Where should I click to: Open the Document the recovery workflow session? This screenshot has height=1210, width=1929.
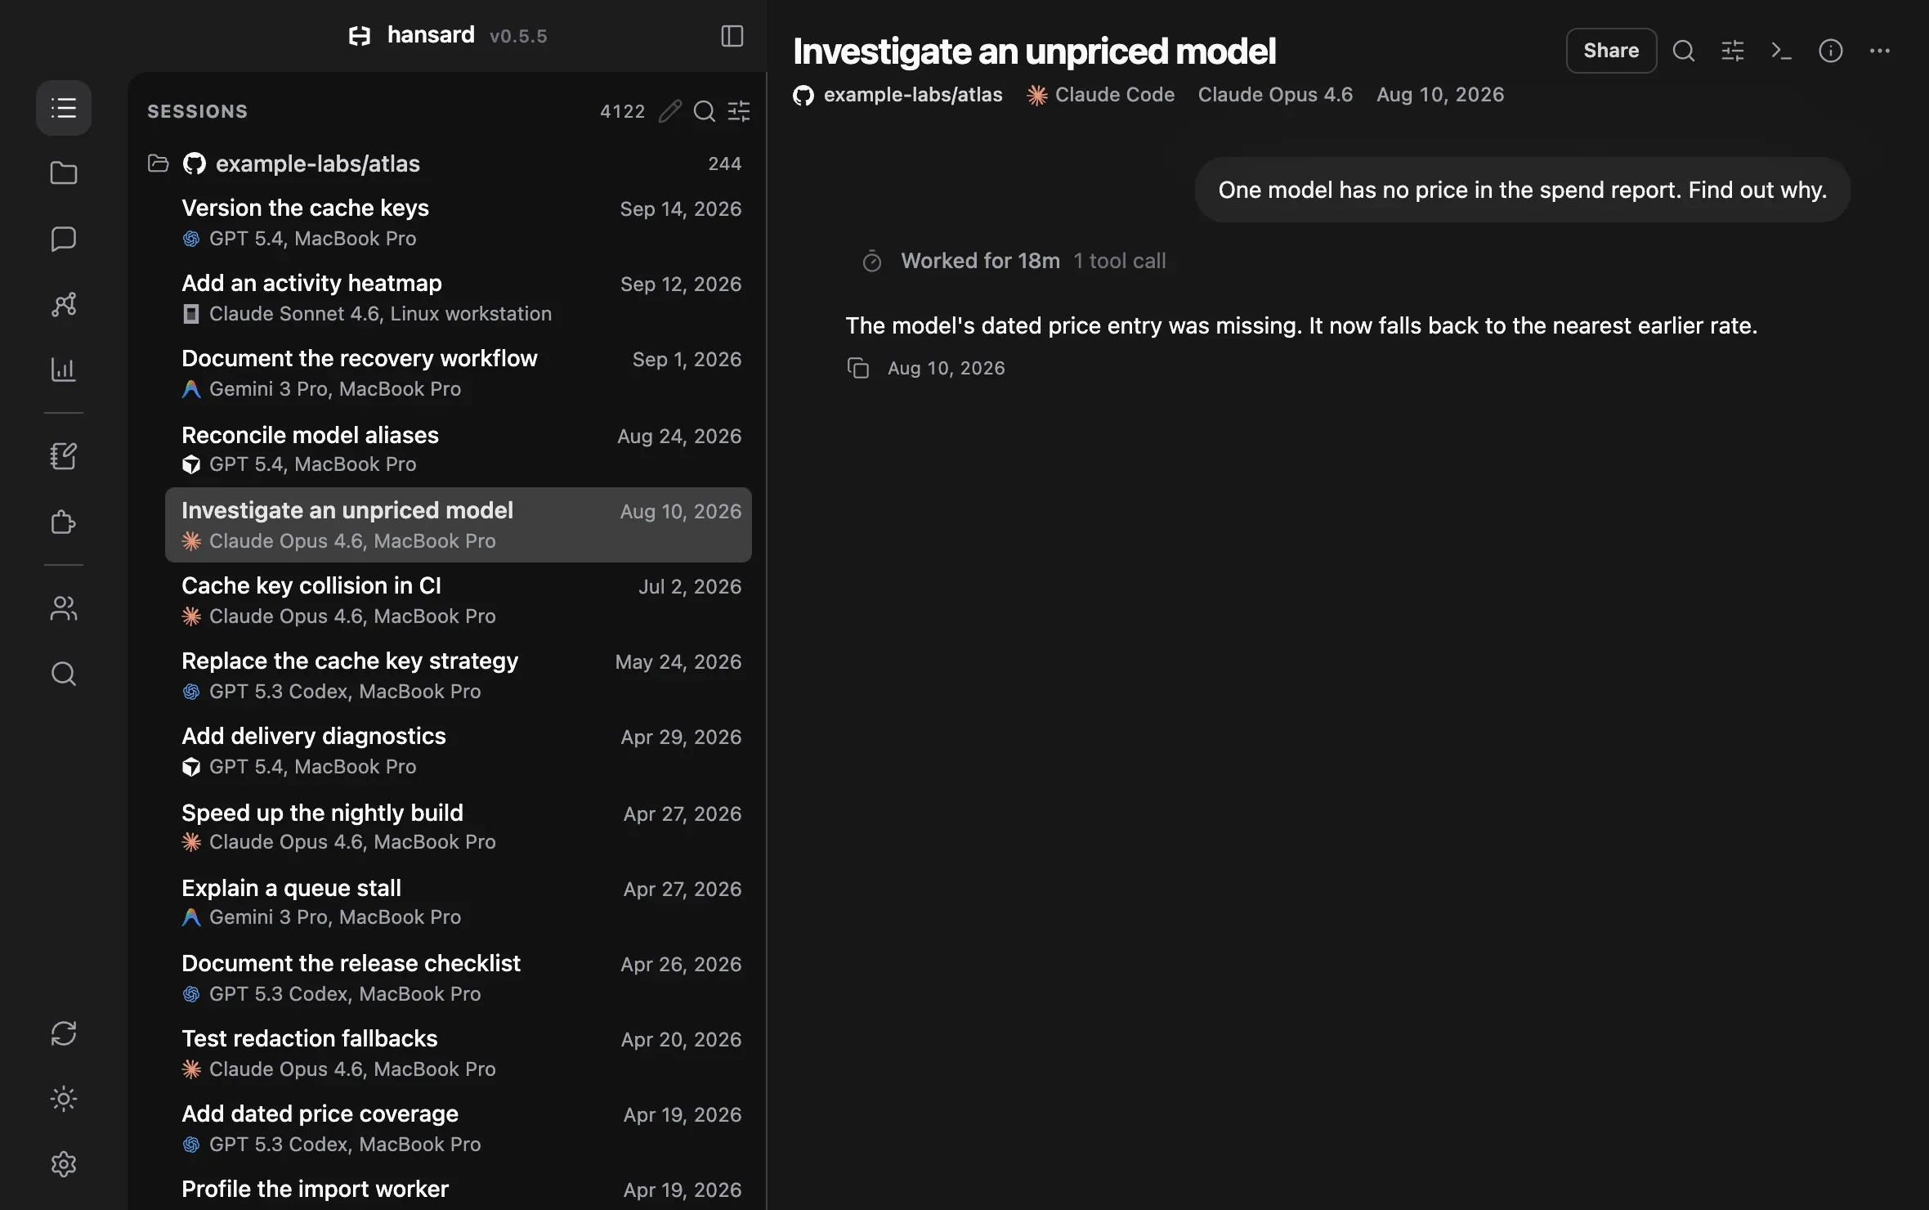click(x=459, y=373)
